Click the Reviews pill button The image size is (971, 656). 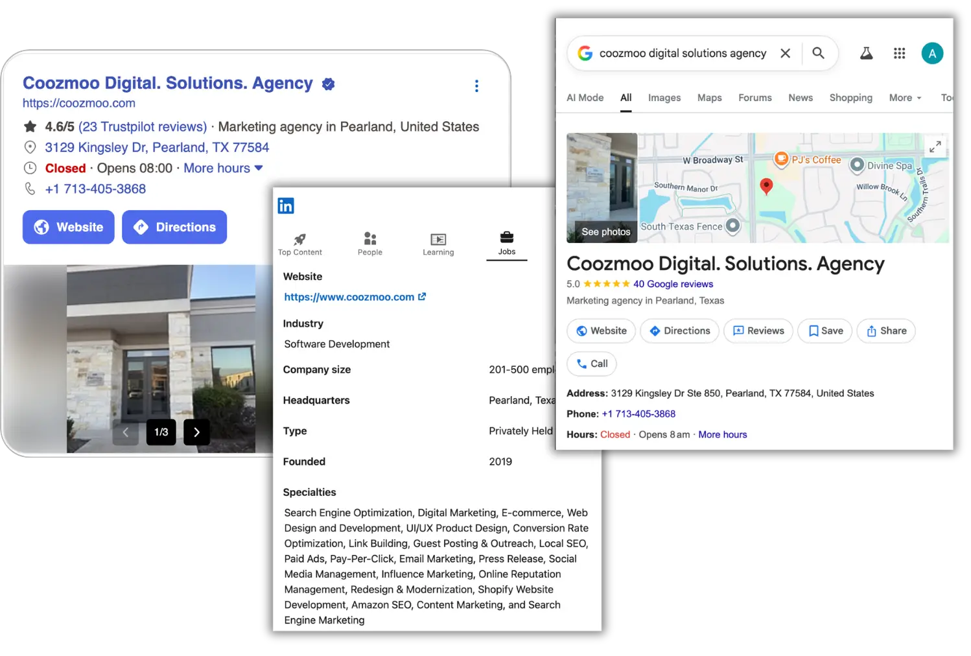click(758, 331)
